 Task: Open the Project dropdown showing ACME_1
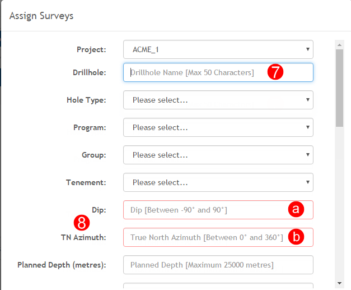pos(218,49)
